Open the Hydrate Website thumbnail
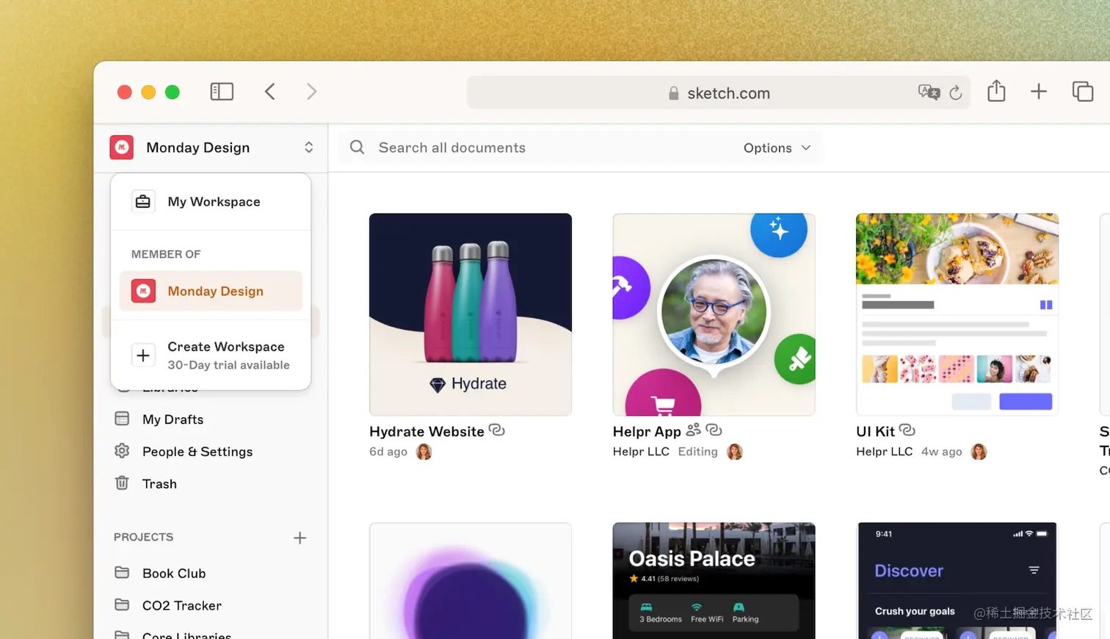This screenshot has width=1110, height=639. [x=471, y=314]
